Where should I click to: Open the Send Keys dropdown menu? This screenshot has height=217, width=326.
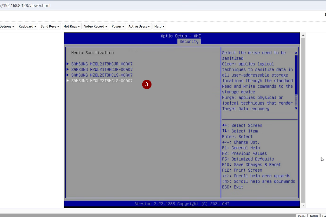click(50, 26)
